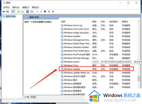Select the Windows Font Cache Service row name
Viewport: 142px width, 104px height.
pos(77,29)
